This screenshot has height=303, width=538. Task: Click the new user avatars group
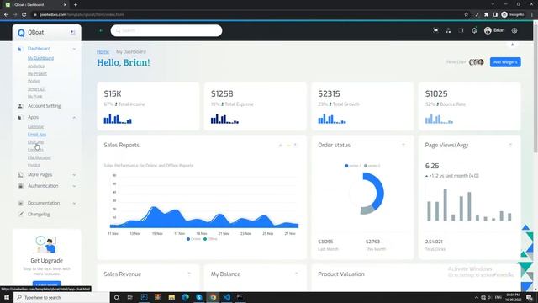(x=477, y=61)
